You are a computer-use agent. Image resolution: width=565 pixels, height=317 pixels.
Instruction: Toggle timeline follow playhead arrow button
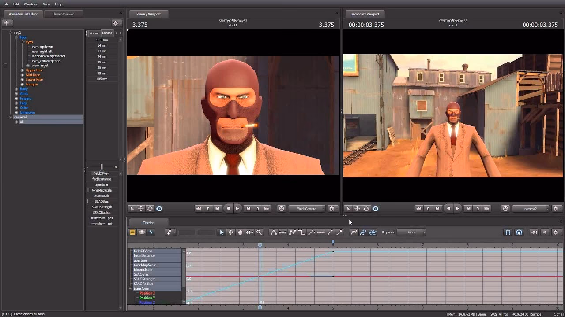tap(534, 232)
